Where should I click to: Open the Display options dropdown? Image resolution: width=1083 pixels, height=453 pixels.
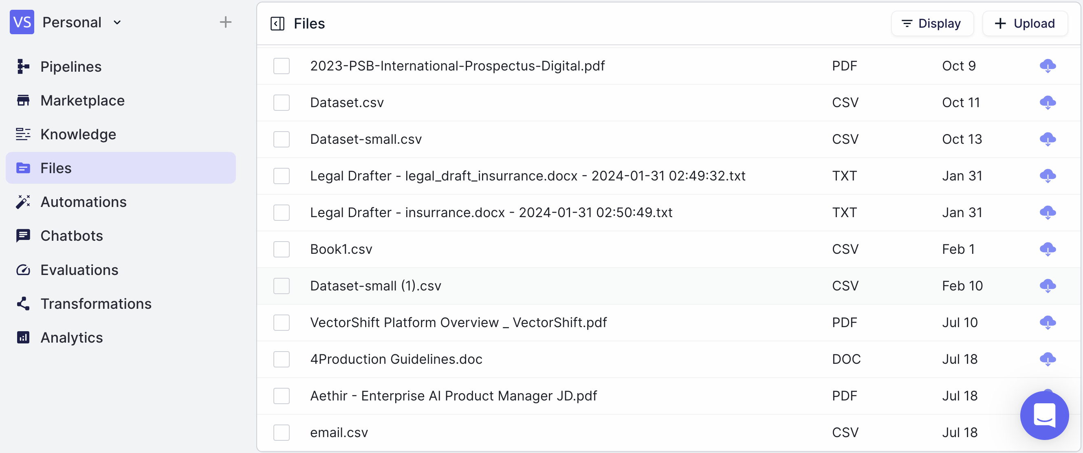click(x=932, y=24)
